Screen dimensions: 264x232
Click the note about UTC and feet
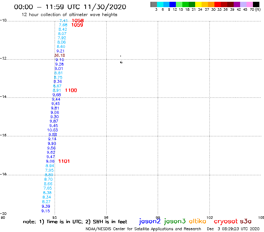point(75,222)
